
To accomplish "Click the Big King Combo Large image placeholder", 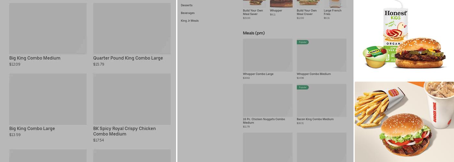I will point(48,99).
